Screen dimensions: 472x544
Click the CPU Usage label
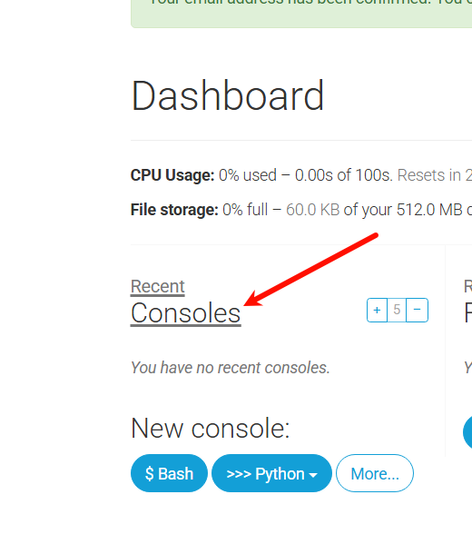[172, 175]
